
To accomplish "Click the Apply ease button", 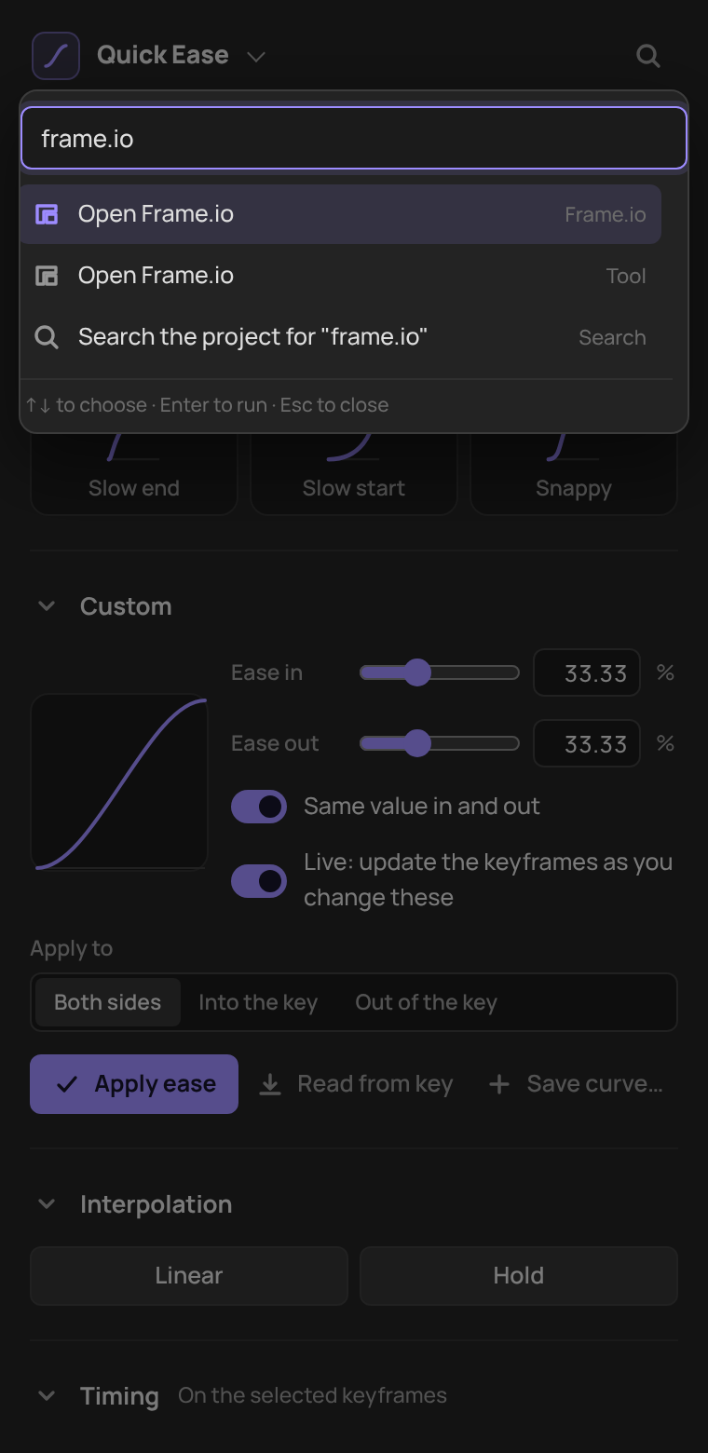I will [x=134, y=1084].
